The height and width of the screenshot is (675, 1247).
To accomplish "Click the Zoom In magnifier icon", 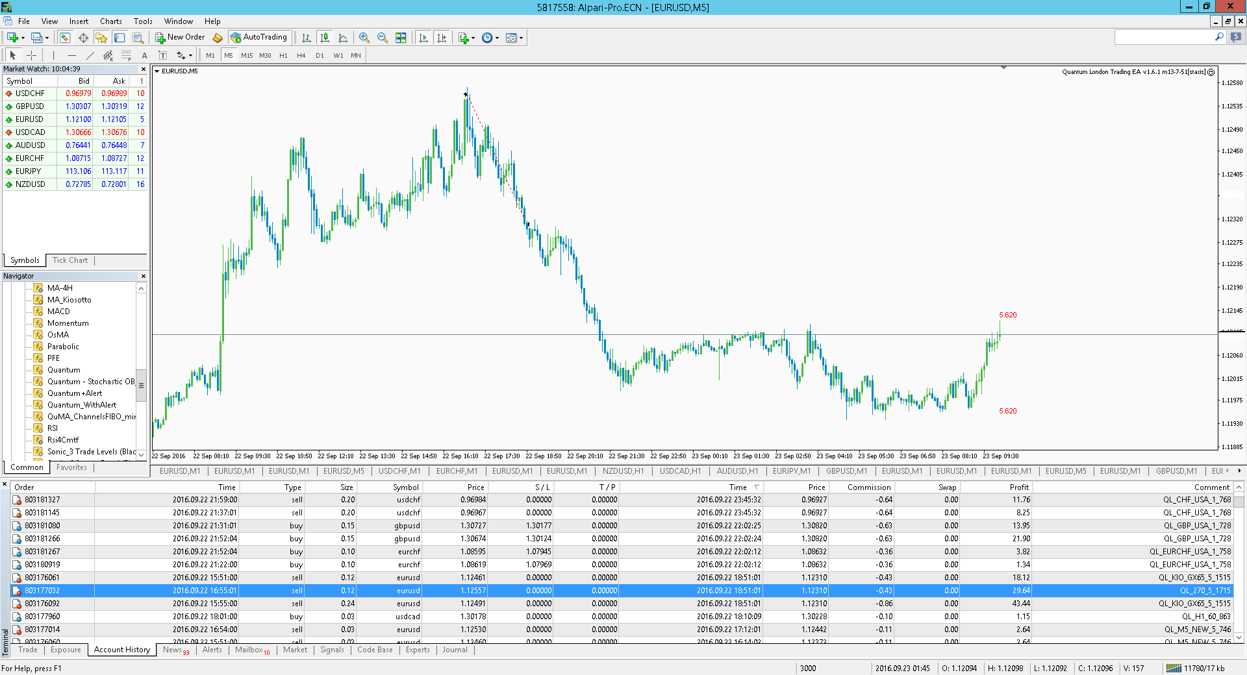I will (x=364, y=38).
